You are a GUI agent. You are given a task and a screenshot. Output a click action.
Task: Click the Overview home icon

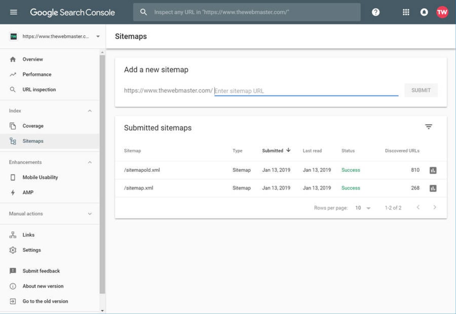tap(13, 59)
